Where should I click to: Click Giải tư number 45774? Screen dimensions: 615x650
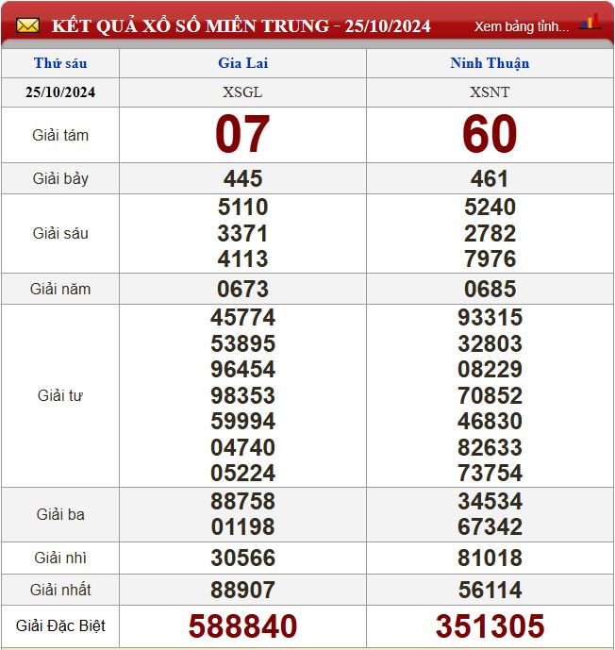point(242,318)
